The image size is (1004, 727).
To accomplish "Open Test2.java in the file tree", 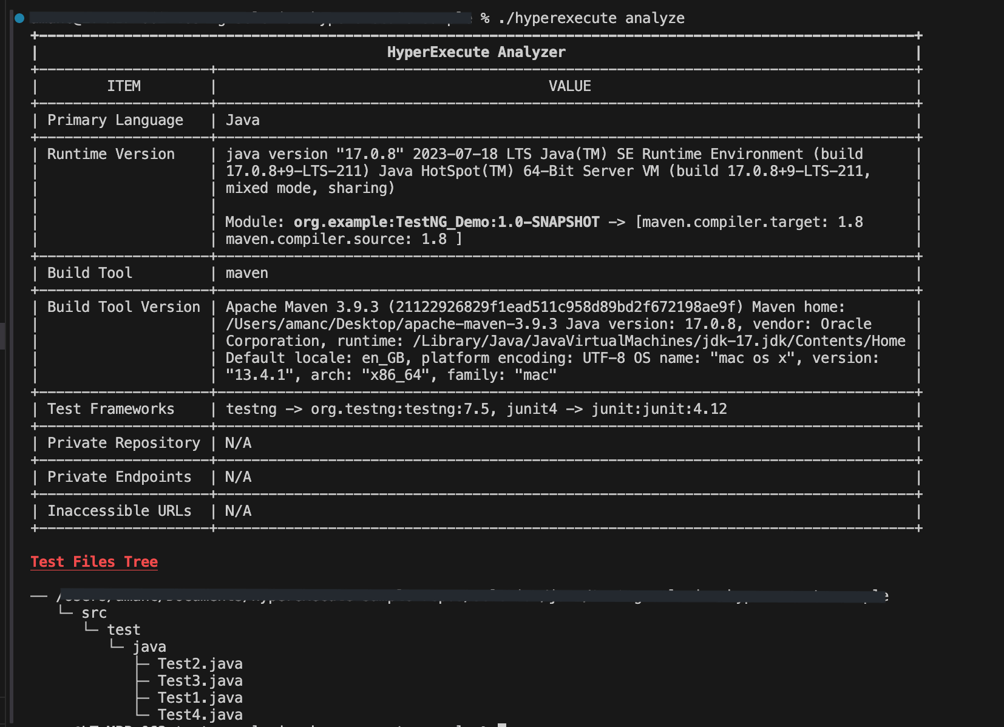I will pos(200,664).
